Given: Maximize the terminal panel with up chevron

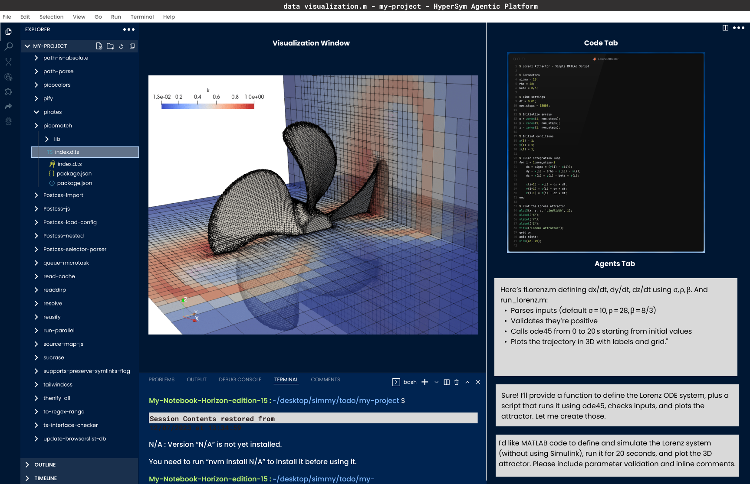Looking at the screenshot, I should point(467,382).
